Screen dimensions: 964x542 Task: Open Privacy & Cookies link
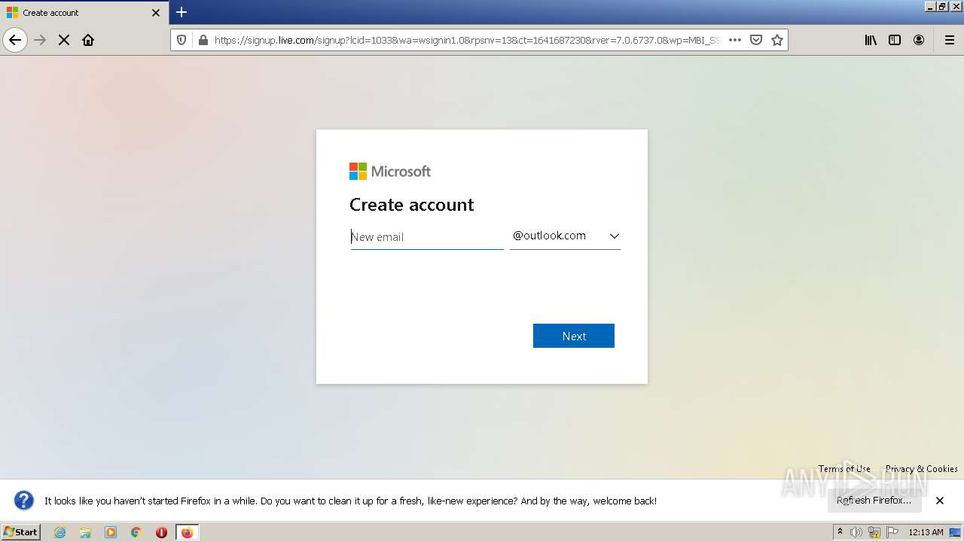(x=922, y=468)
